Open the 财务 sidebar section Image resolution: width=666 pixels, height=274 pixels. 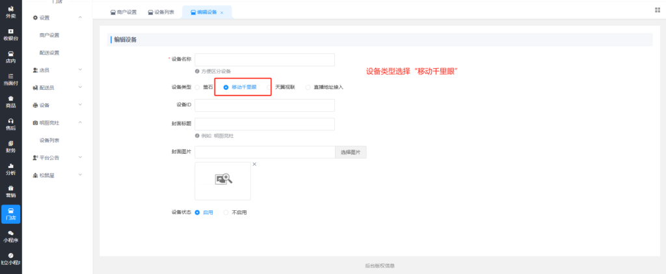[x=10, y=147]
